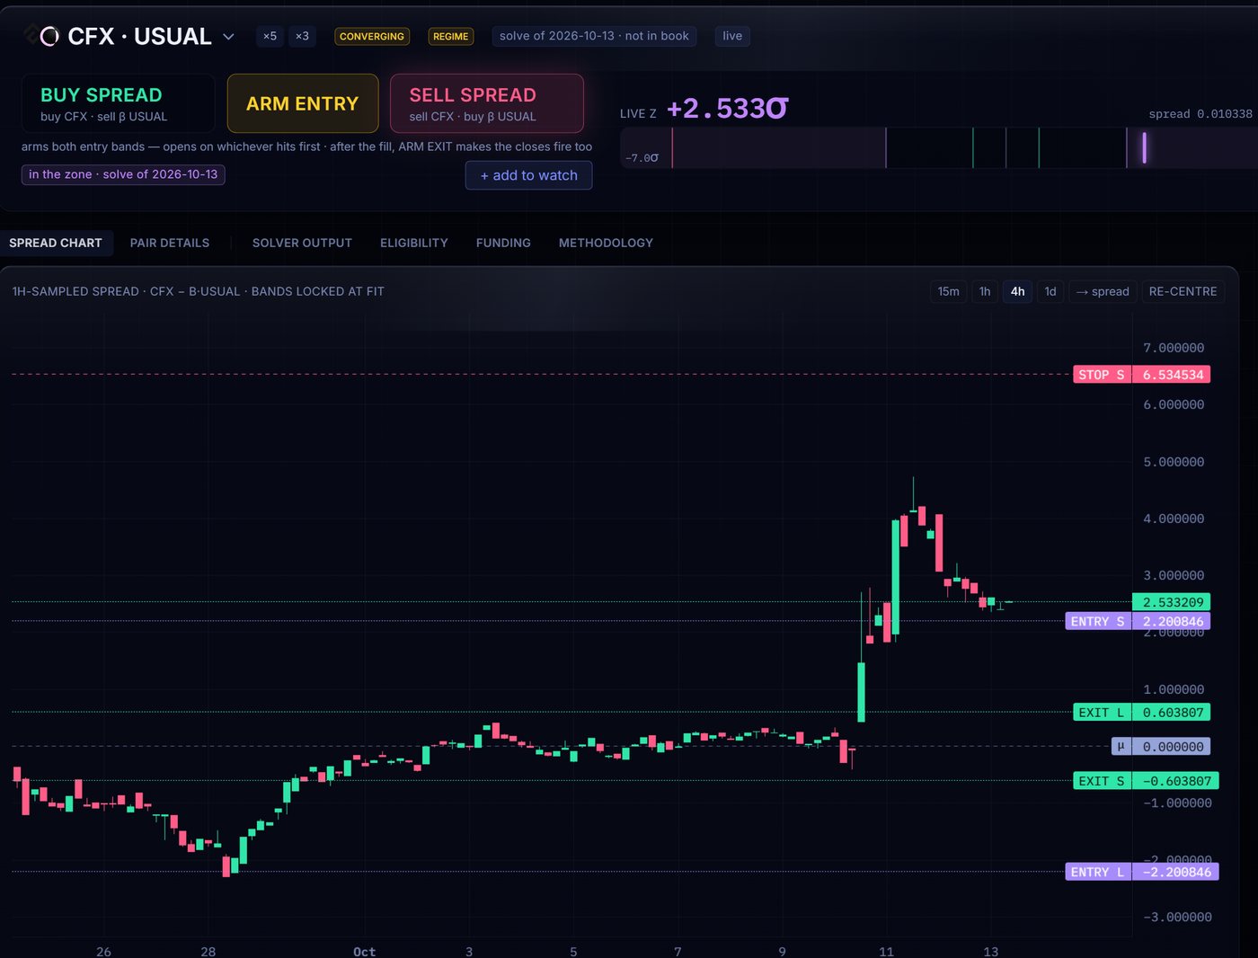Open the METHODOLOGY tab
This screenshot has height=958, width=1258.
606,243
